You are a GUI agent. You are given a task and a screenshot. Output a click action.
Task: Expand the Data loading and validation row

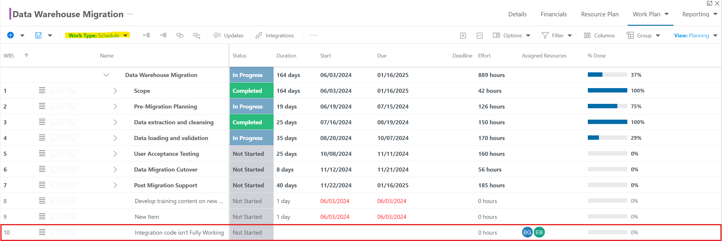(115, 138)
